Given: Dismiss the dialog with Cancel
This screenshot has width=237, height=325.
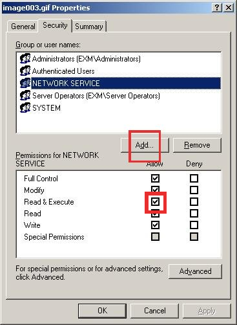Looking at the screenshot, I should click(x=155, y=311).
